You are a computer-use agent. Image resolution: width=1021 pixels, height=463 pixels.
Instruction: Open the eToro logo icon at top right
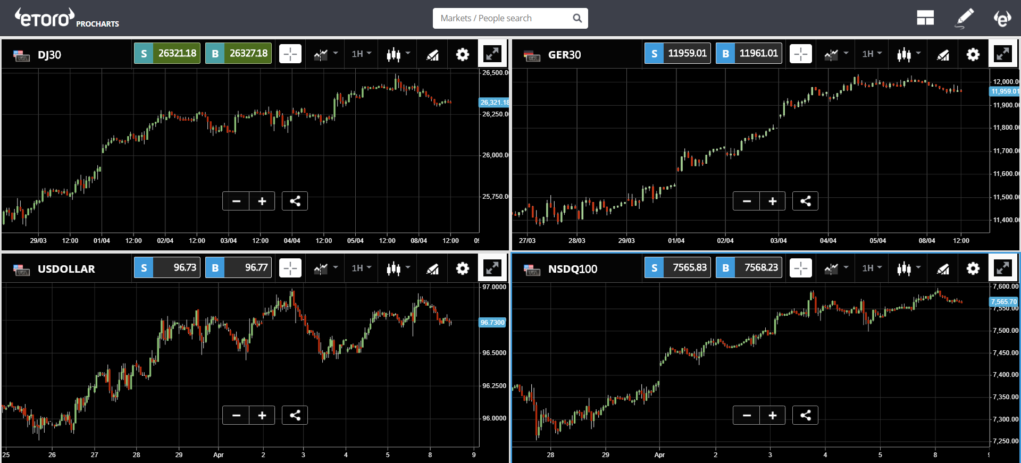coord(1002,18)
